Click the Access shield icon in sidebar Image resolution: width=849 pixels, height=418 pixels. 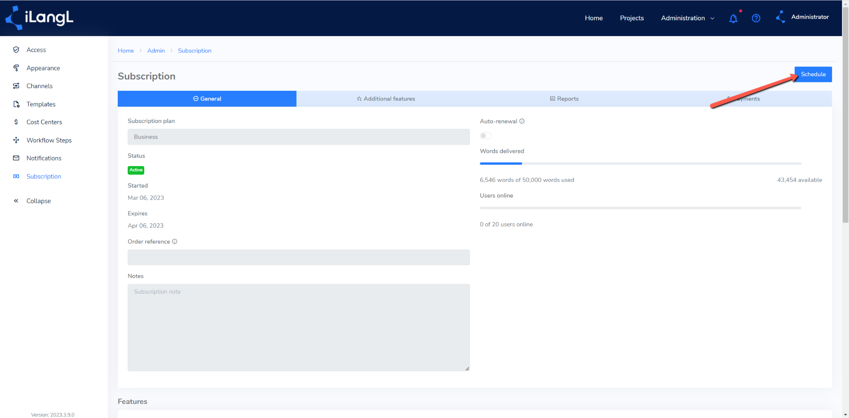click(16, 50)
